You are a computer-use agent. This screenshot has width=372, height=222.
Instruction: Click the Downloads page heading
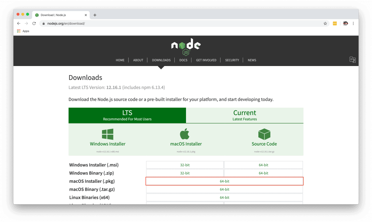[85, 78]
